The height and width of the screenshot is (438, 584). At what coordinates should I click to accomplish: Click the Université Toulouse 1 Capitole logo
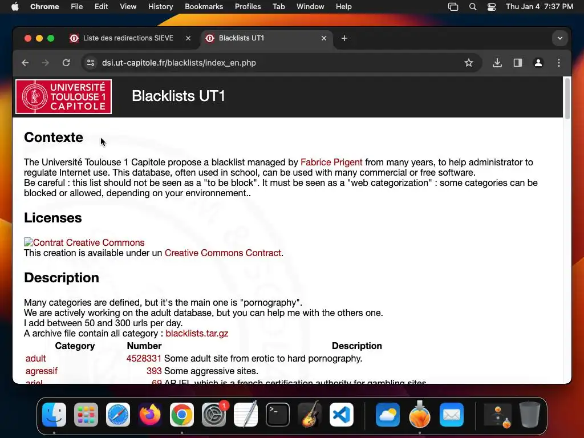(x=64, y=97)
